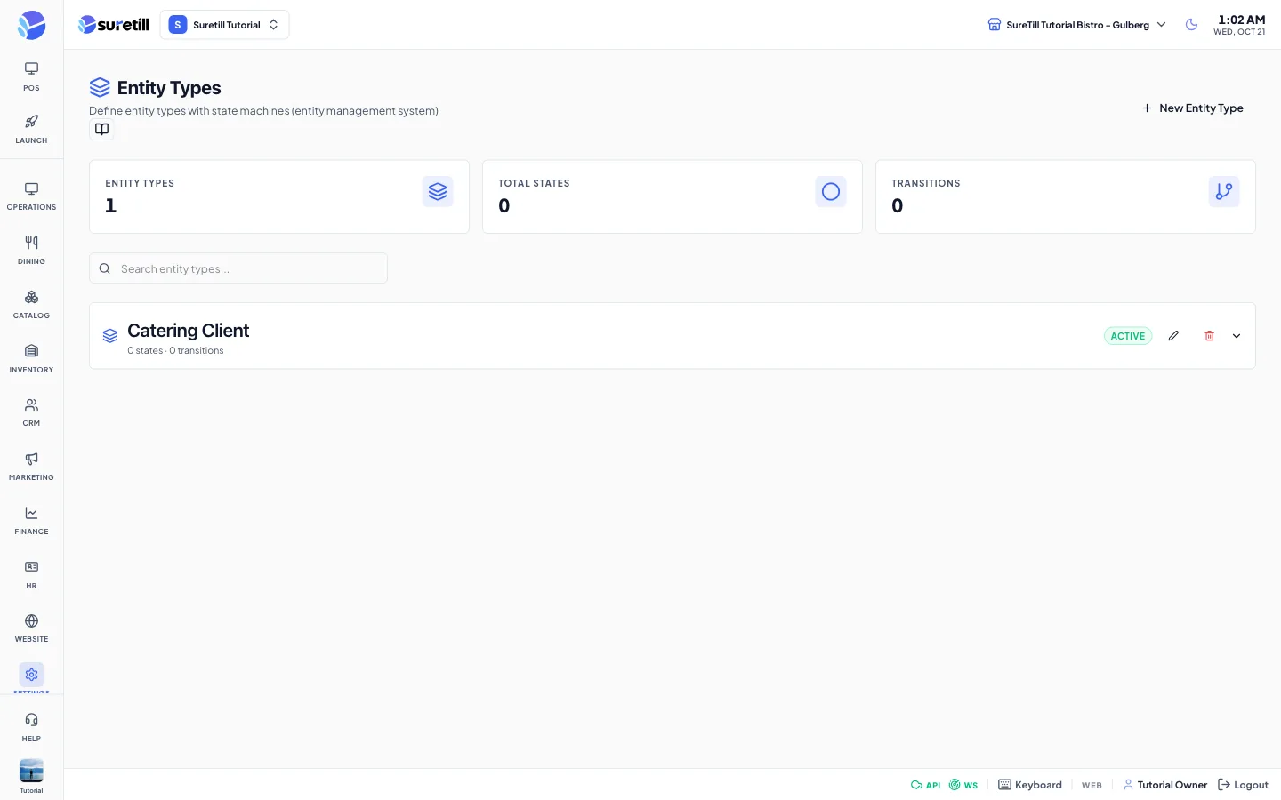Toggle dark mode moon icon

[x=1191, y=25]
